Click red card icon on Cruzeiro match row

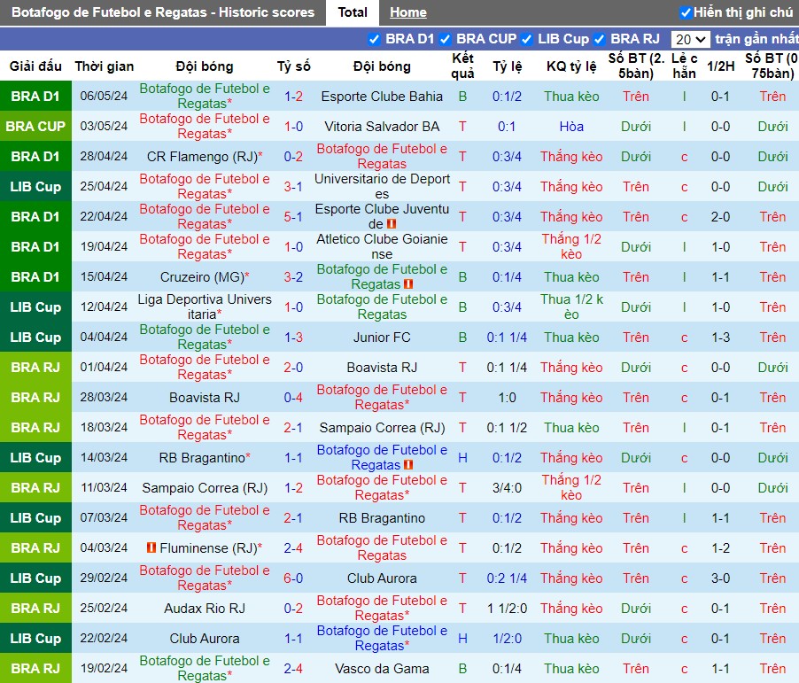[x=408, y=283]
